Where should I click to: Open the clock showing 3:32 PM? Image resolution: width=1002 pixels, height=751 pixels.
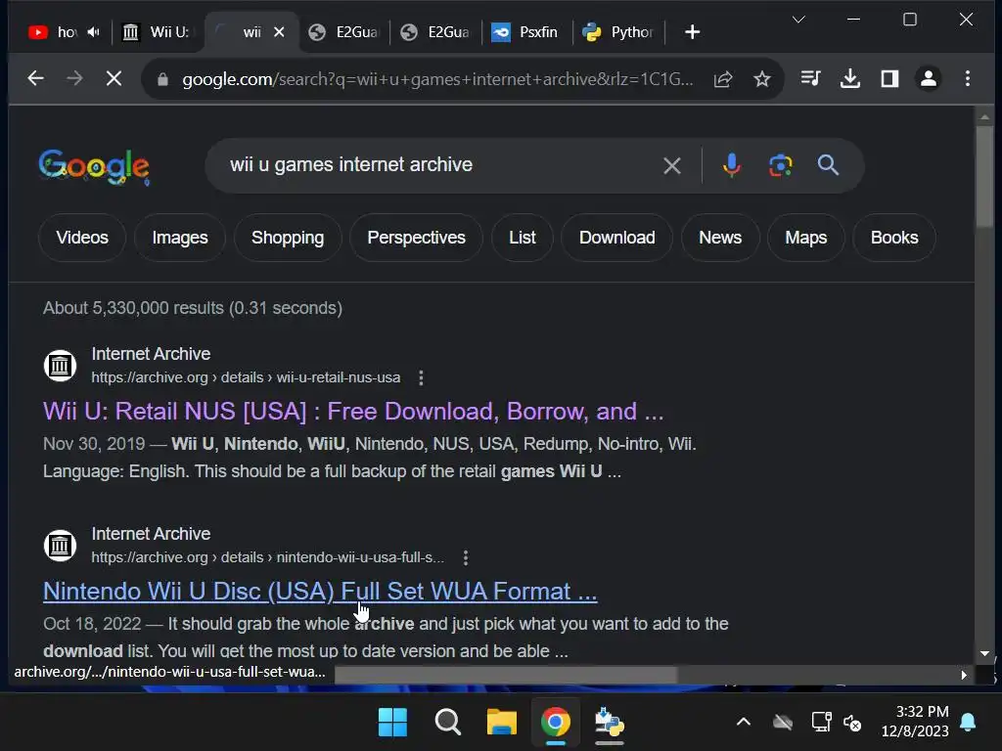(x=915, y=722)
